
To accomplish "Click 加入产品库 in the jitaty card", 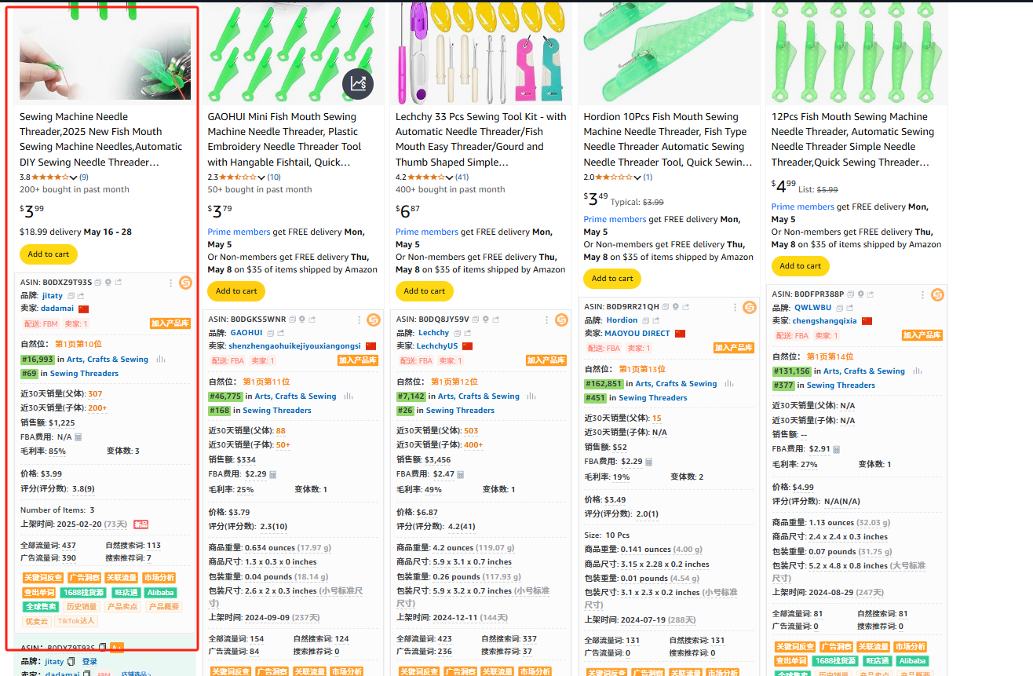I will (170, 323).
